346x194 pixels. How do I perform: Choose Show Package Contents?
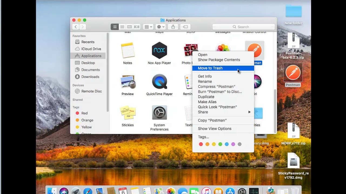223,60
